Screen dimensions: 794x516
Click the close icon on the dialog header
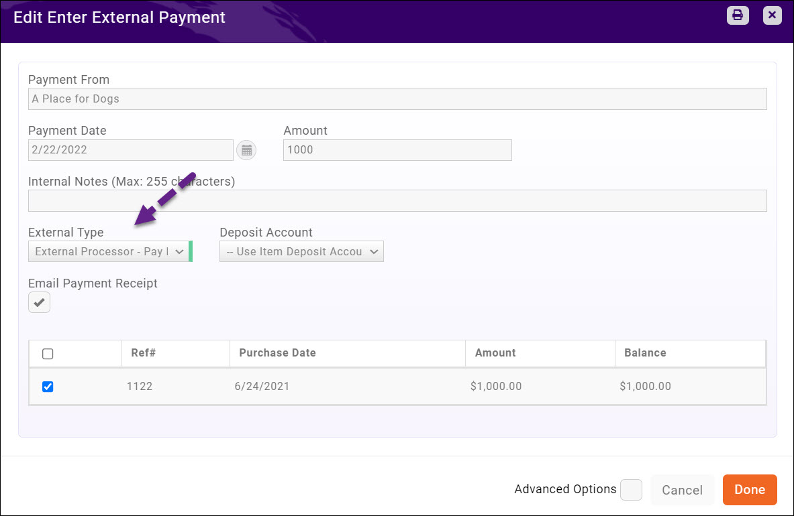click(772, 15)
